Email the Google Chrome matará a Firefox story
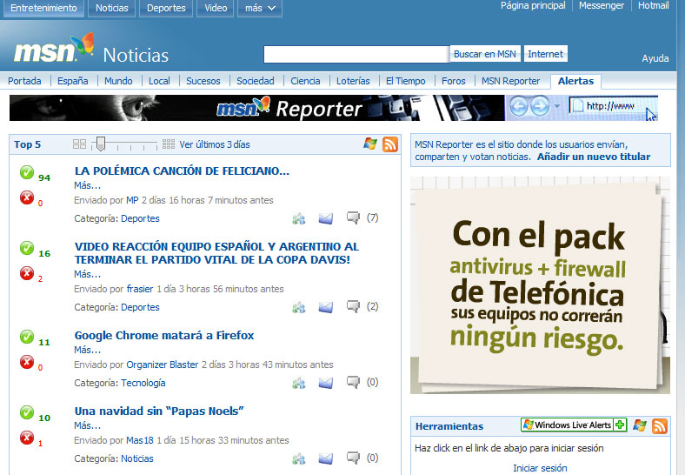685x475 pixels. click(326, 383)
